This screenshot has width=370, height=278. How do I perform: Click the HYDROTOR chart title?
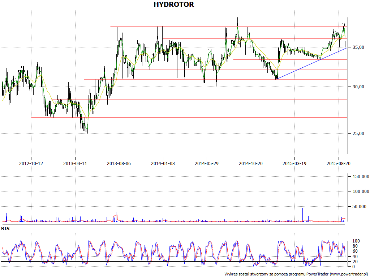pyautogui.click(x=174, y=4)
